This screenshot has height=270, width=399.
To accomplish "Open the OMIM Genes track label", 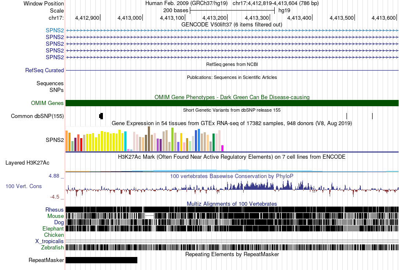I will coord(47,103).
